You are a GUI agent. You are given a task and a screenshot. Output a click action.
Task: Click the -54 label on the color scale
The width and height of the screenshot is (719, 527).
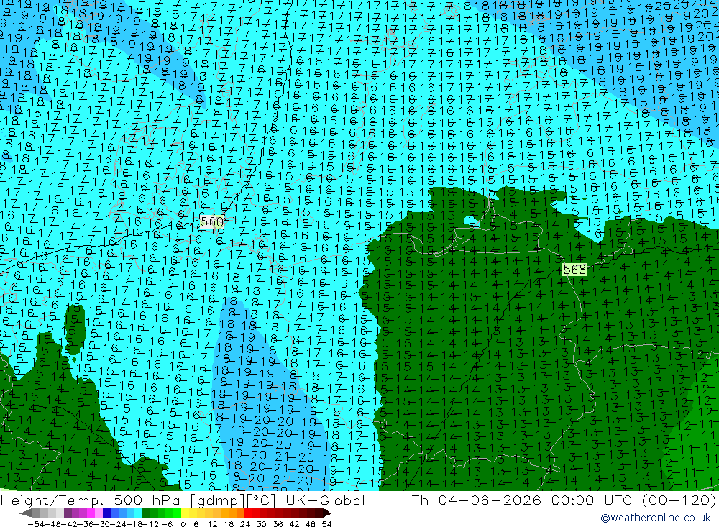[36, 524]
